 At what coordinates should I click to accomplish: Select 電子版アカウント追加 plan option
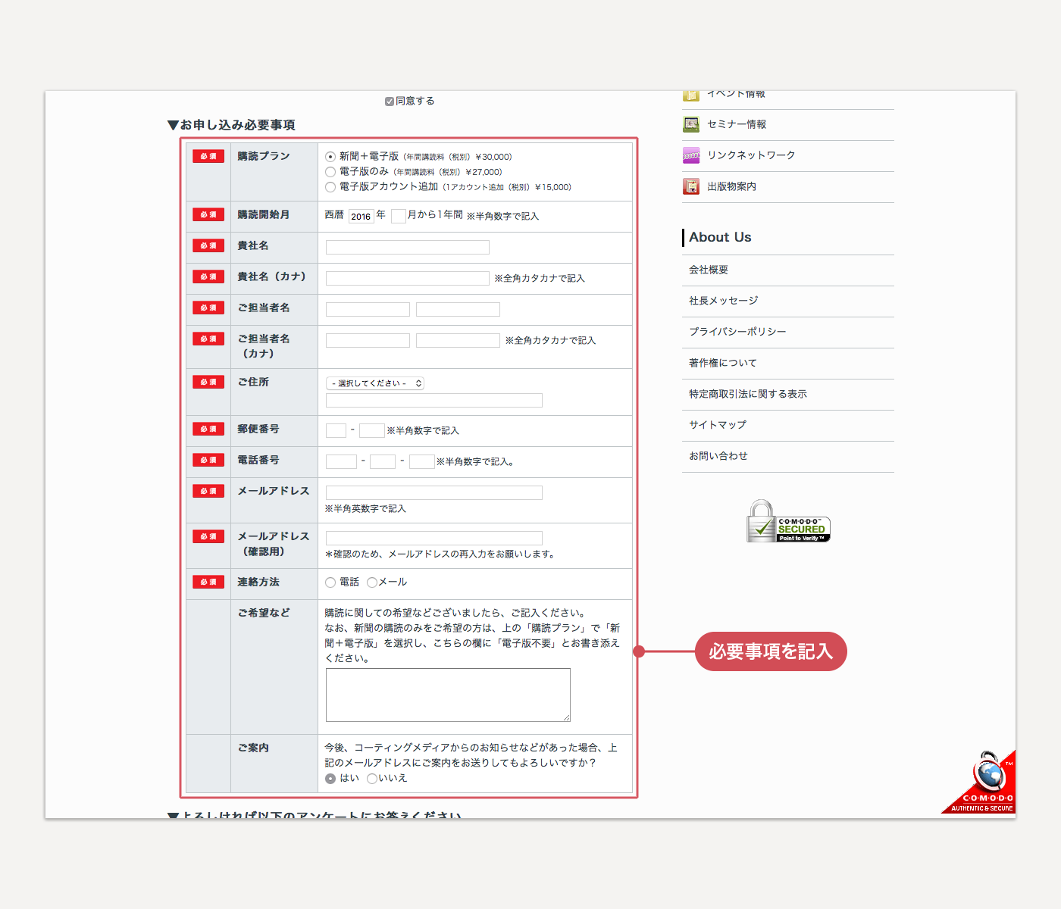[330, 187]
